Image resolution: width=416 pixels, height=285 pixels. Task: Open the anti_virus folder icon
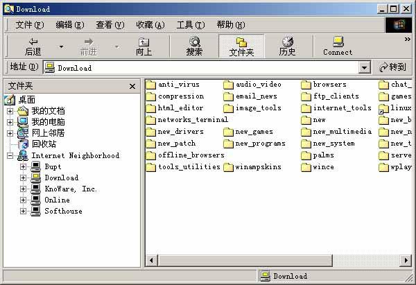pos(151,85)
